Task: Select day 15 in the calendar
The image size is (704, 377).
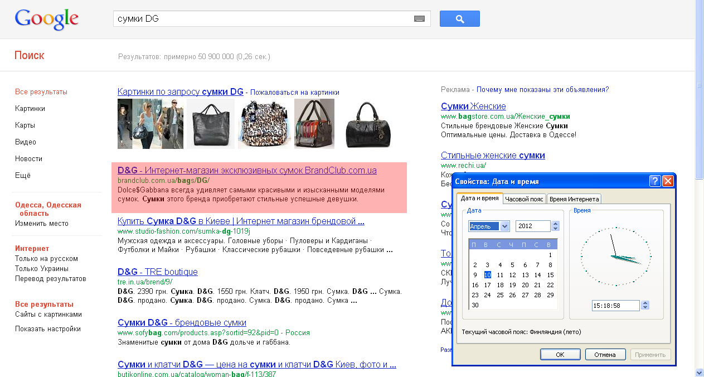Action: pyautogui.click(x=550, y=275)
